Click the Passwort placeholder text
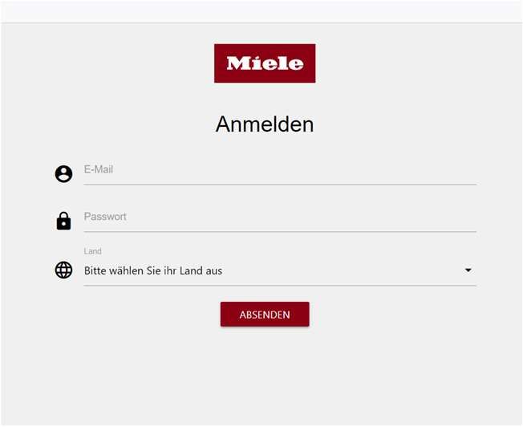The width and height of the screenshot is (523, 427). (x=105, y=217)
